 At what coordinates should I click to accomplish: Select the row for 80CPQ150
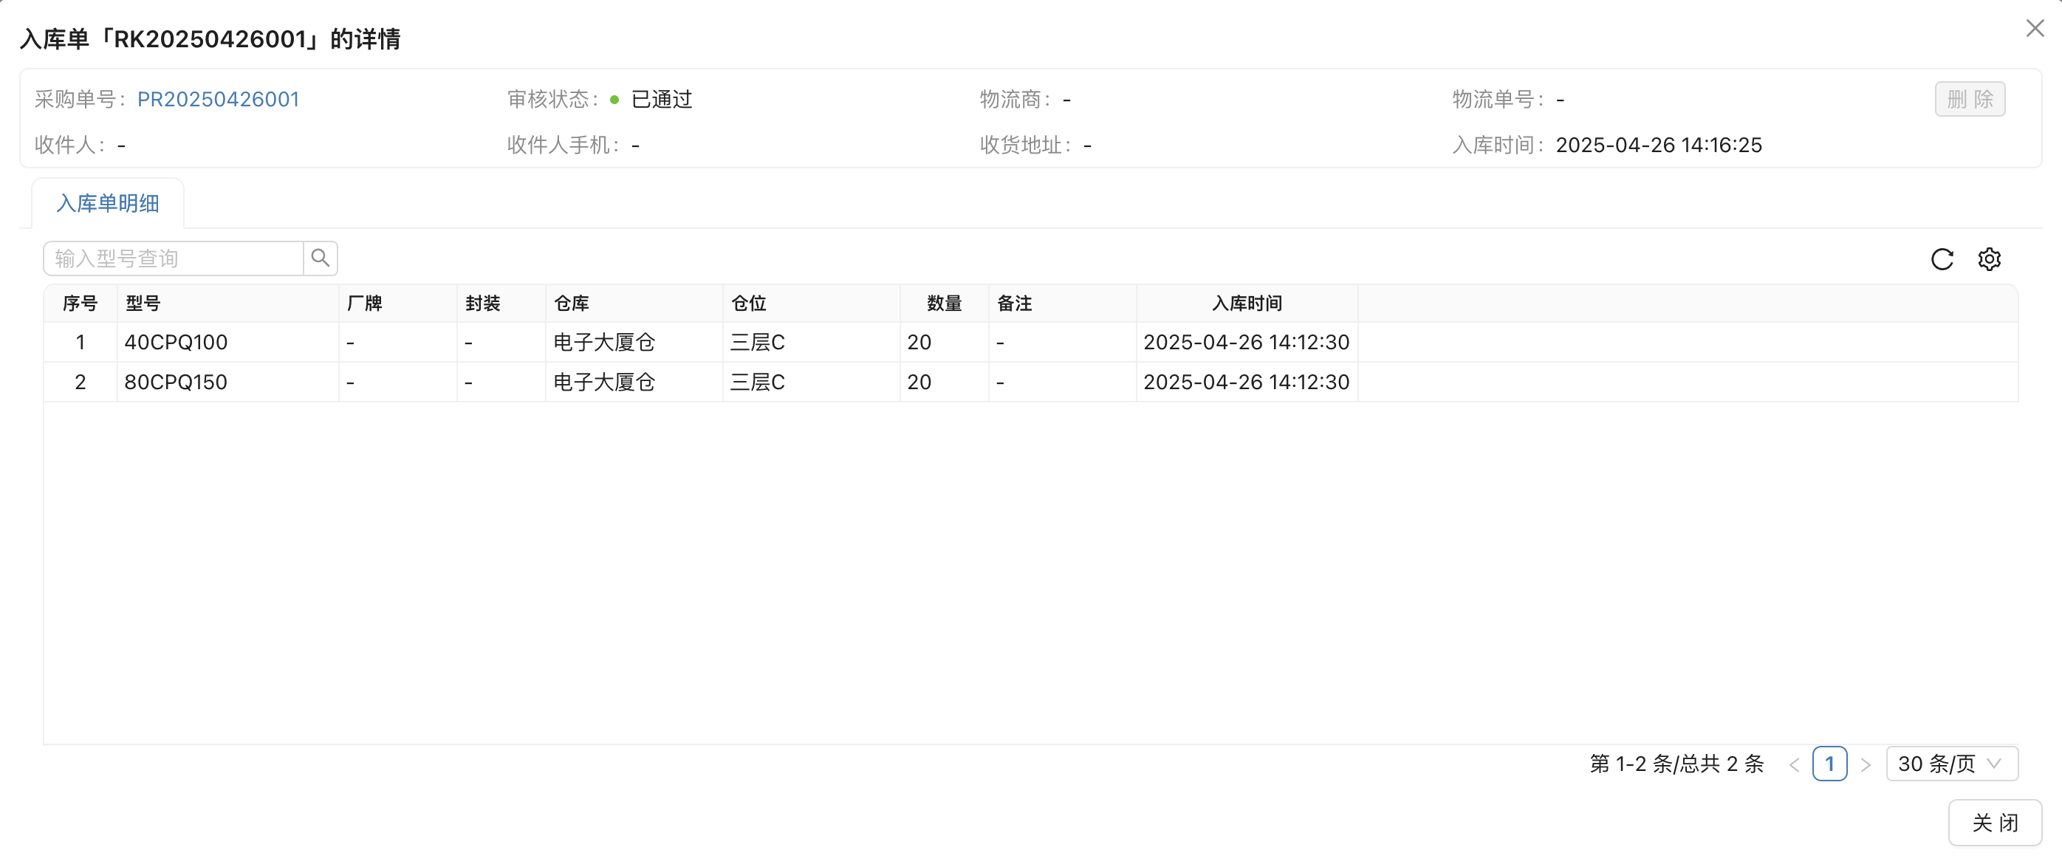click(x=175, y=382)
